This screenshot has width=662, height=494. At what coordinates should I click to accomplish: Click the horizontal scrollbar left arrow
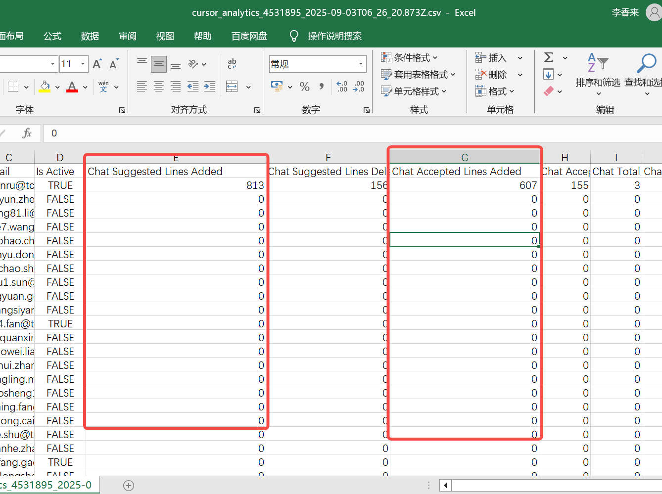(x=445, y=486)
